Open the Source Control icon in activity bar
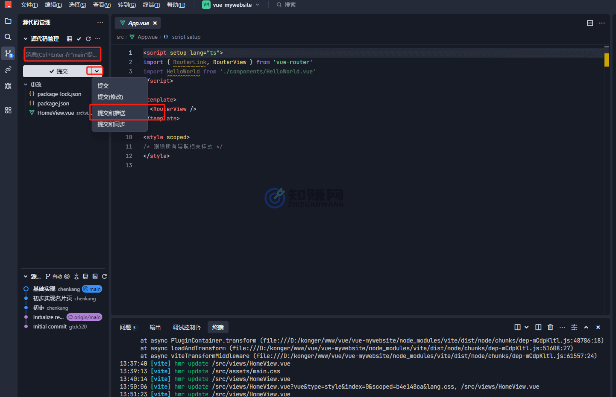The width and height of the screenshot is (616, 397). tap(8, 53)
